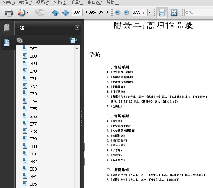The height and width of the screenshot is (188, 213).
Task: Click the page number field showing 387
Action: point(77,12)
